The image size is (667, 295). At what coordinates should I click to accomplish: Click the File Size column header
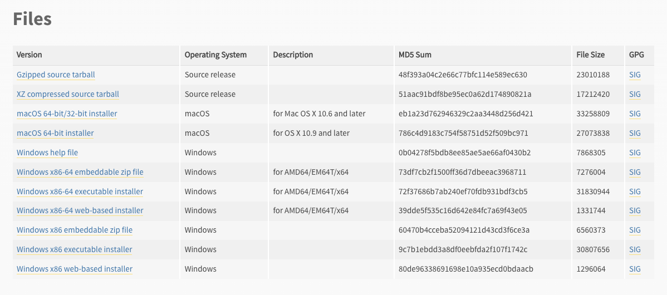pyautogui.click(x=590, y=55)
